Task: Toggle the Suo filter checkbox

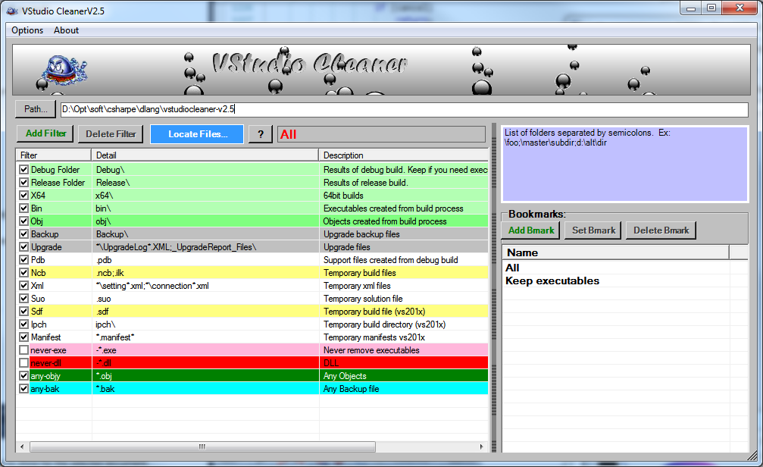Action: pos(23,299)
